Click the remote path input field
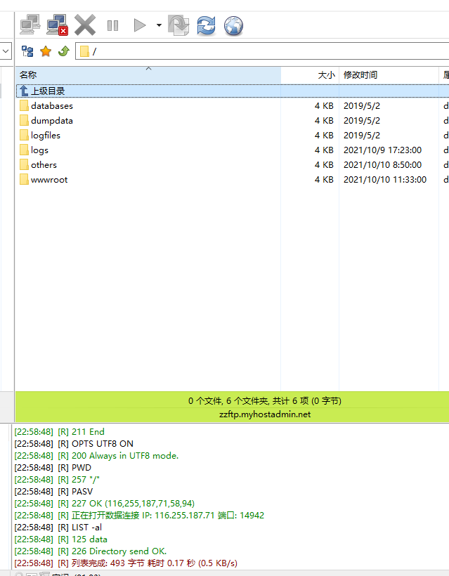 pyautogui.click(x=267, y=51)
